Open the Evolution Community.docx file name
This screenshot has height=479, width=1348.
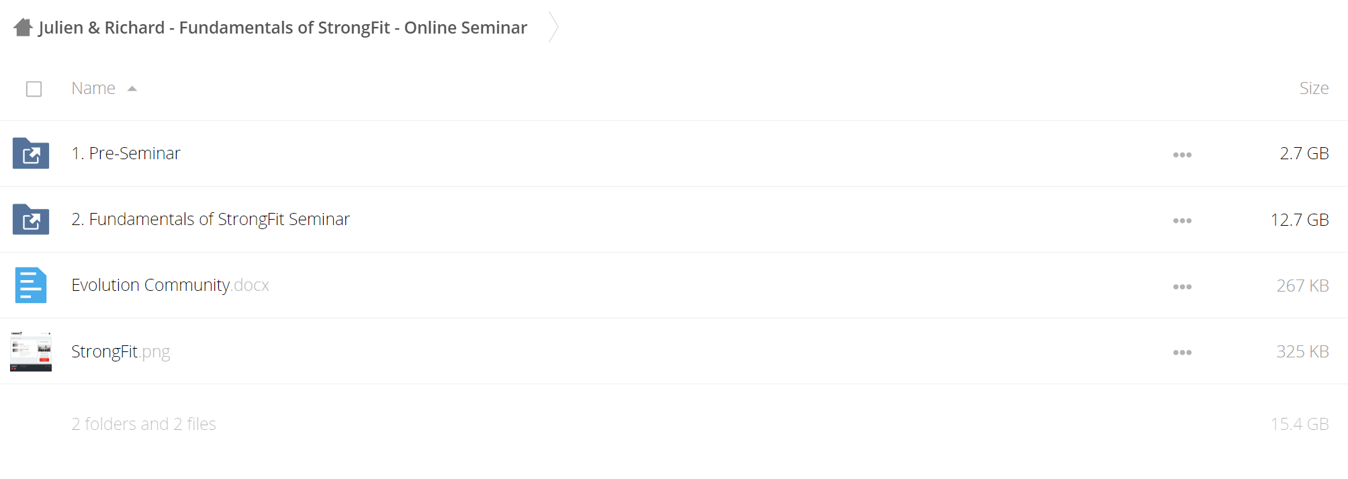coord(170,285)
